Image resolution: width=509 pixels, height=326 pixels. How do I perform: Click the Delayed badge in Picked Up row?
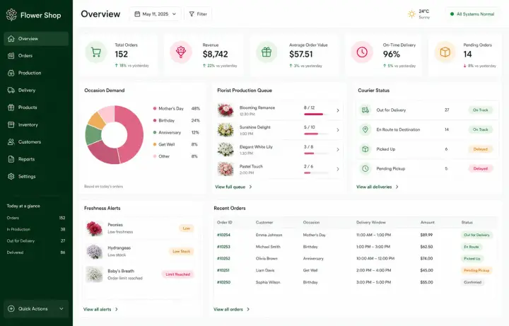tap(481, 149)
